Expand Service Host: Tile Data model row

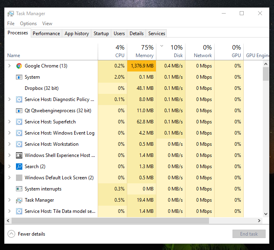click(10, 211)
